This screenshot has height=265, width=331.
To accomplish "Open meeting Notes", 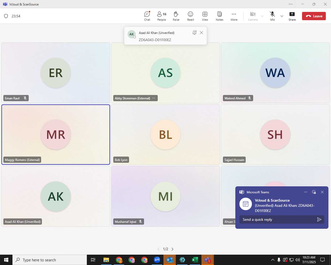I will click(220, 16).
